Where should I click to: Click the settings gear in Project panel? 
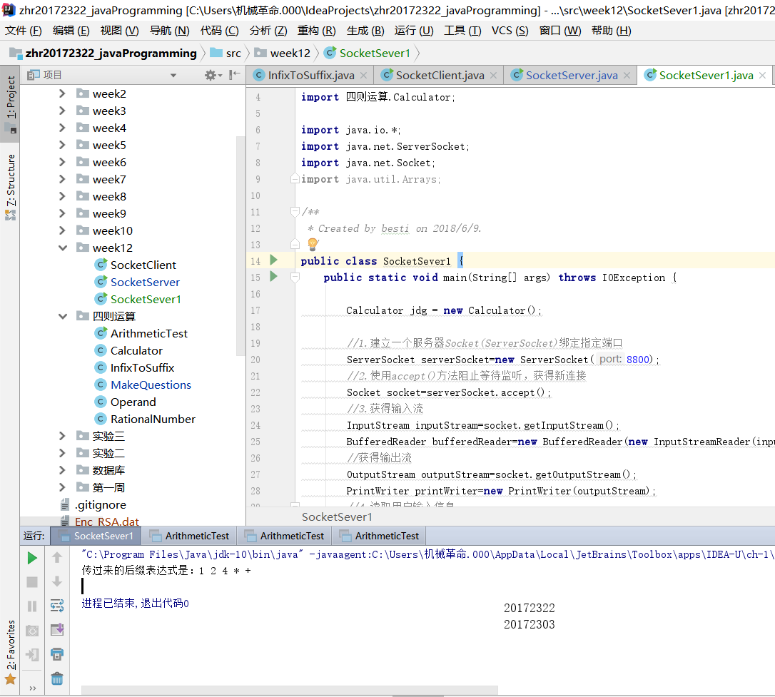211,75
